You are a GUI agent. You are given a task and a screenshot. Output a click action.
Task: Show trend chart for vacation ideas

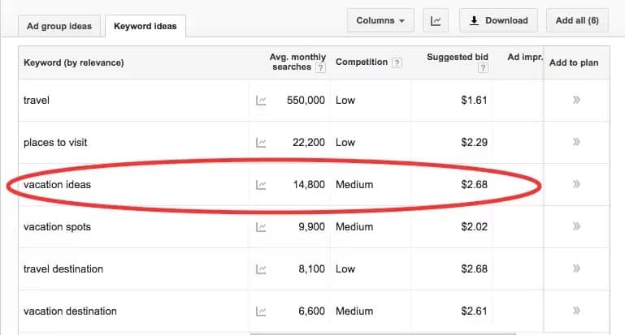tap(261, 185)
